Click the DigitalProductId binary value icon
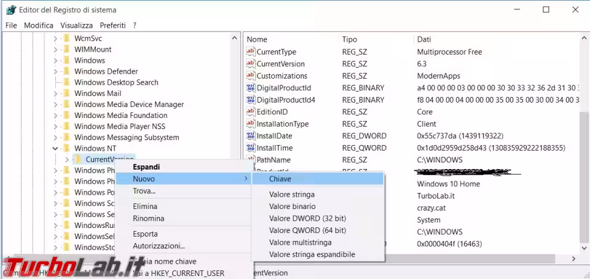 [x=251, y=88]
